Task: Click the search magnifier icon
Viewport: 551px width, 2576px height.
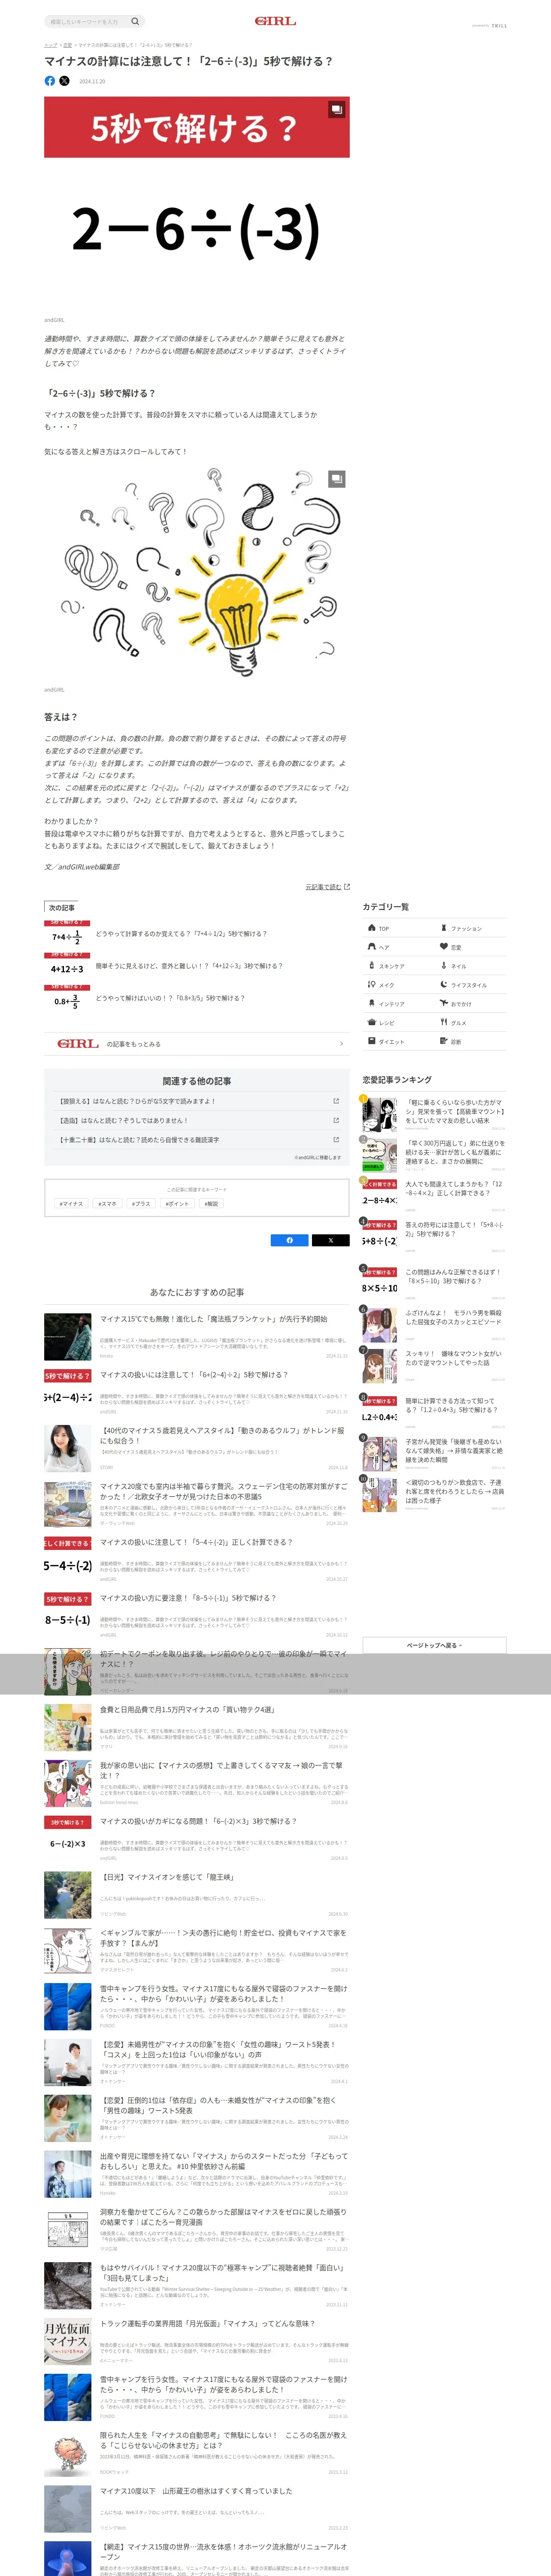Action: pos(135,21)
